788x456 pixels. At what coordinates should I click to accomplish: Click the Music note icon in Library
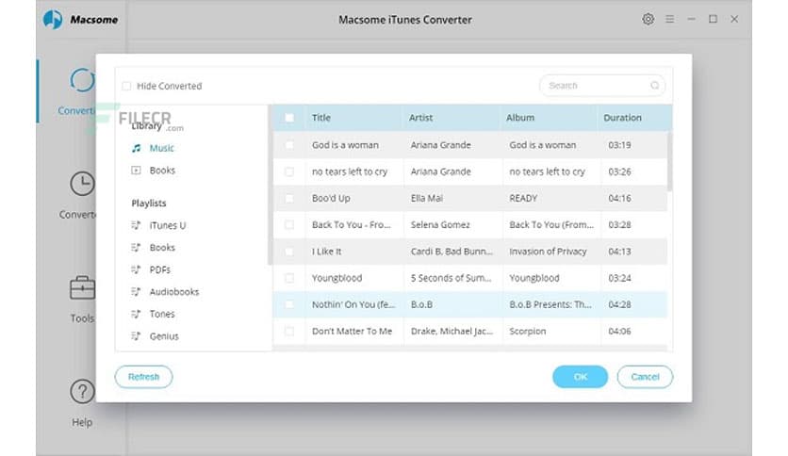tap(136, 148)
